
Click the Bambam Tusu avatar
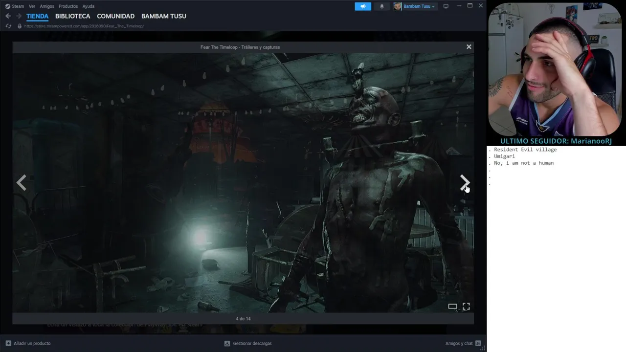pos(397,6)
